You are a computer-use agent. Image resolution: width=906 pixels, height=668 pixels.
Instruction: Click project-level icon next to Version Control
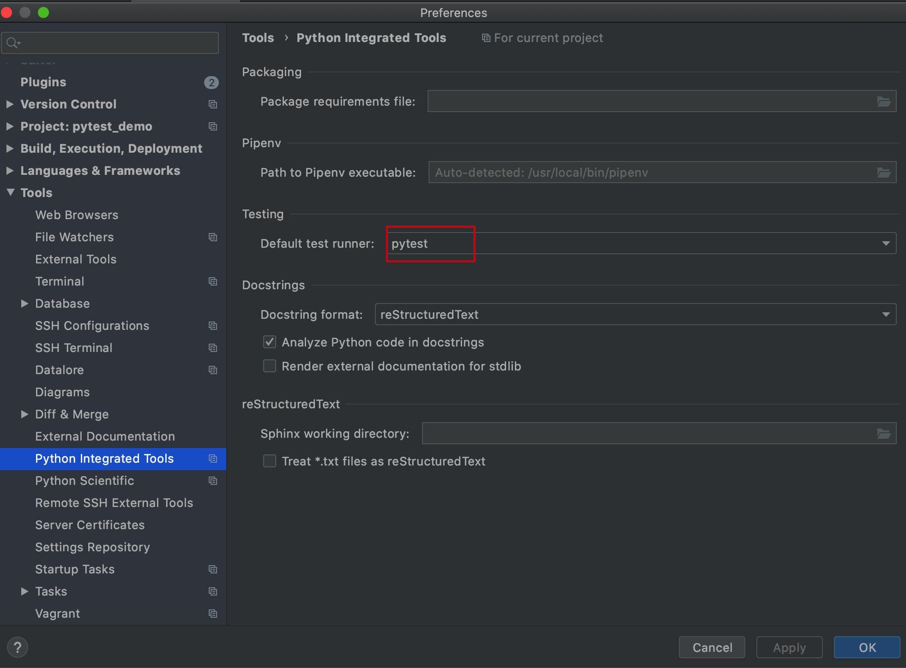tap(212, 104)
